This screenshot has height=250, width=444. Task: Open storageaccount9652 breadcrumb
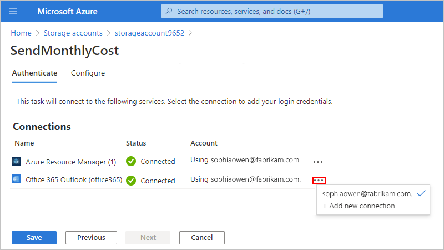[149, 33]
